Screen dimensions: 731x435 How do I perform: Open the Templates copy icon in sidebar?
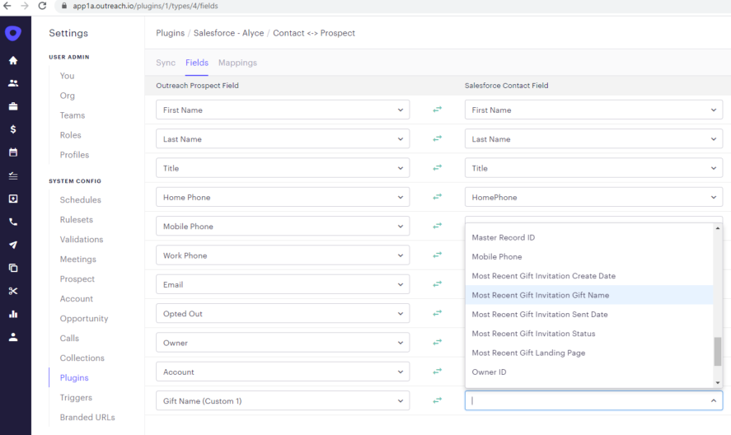[x=13, y=268]
